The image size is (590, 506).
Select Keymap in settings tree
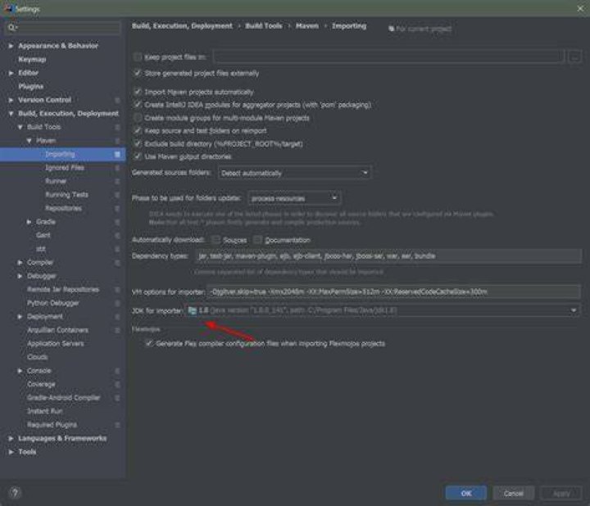coord(32,60)
